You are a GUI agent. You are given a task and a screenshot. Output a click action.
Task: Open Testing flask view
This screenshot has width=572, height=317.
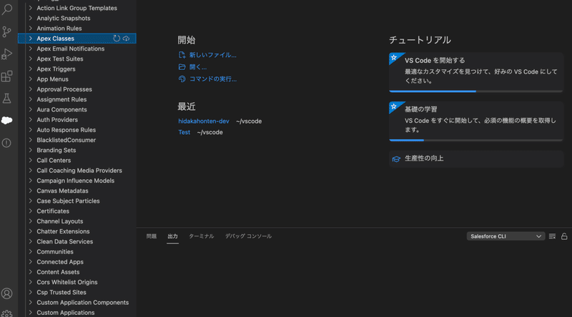[x=6, y=99]
